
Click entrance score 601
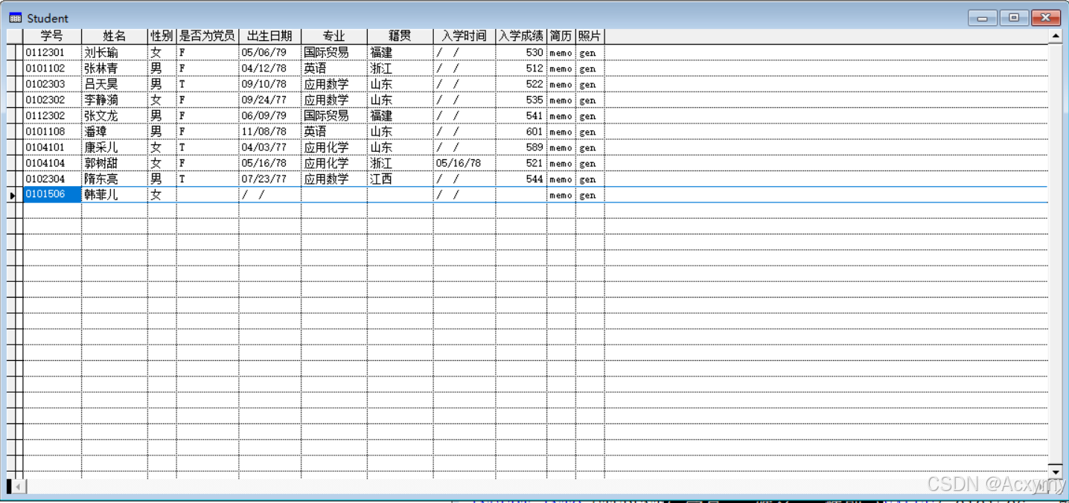520,131
